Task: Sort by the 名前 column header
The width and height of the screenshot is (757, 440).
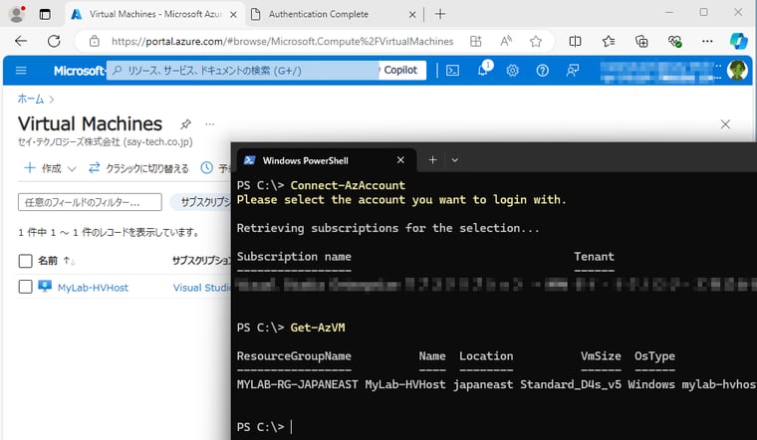Action: [48, 261]
